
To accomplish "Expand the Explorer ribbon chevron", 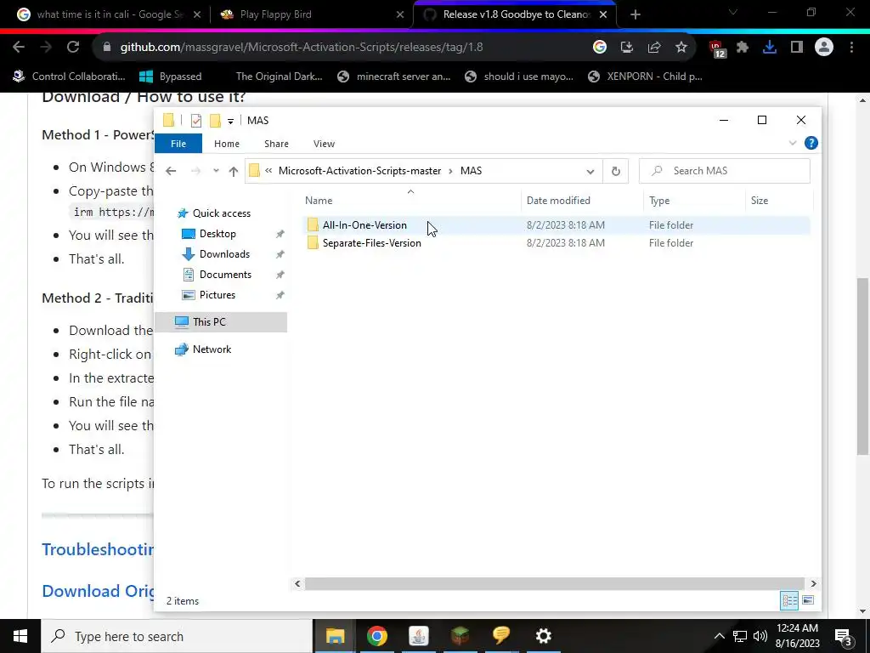I will click(x=793, y=143).
